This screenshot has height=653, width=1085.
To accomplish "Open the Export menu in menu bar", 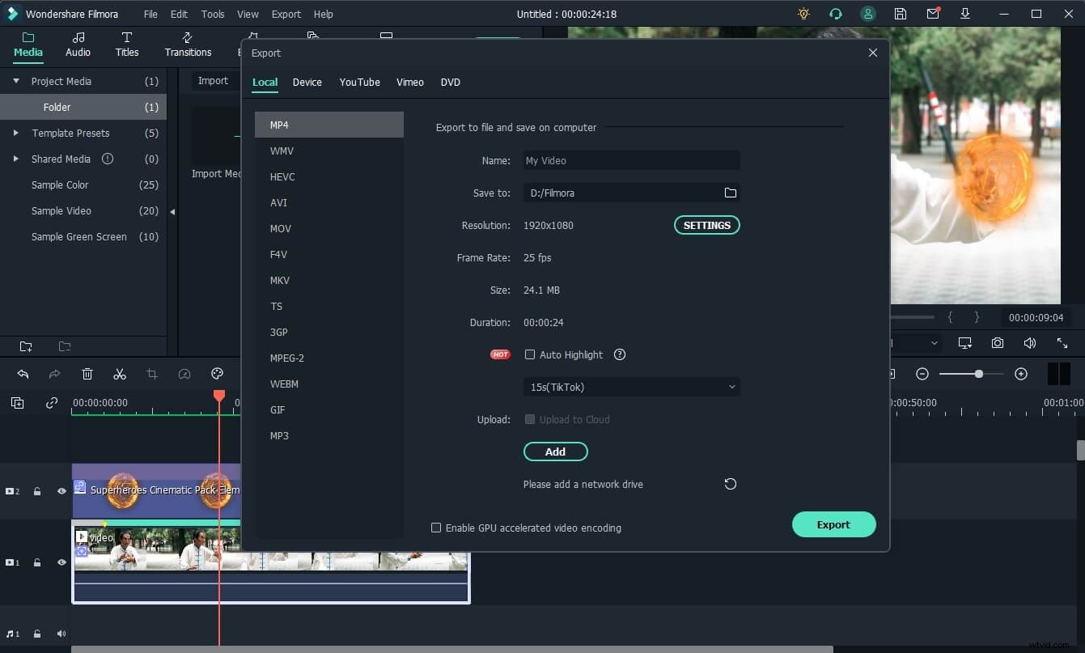I will tap(286, 14).
